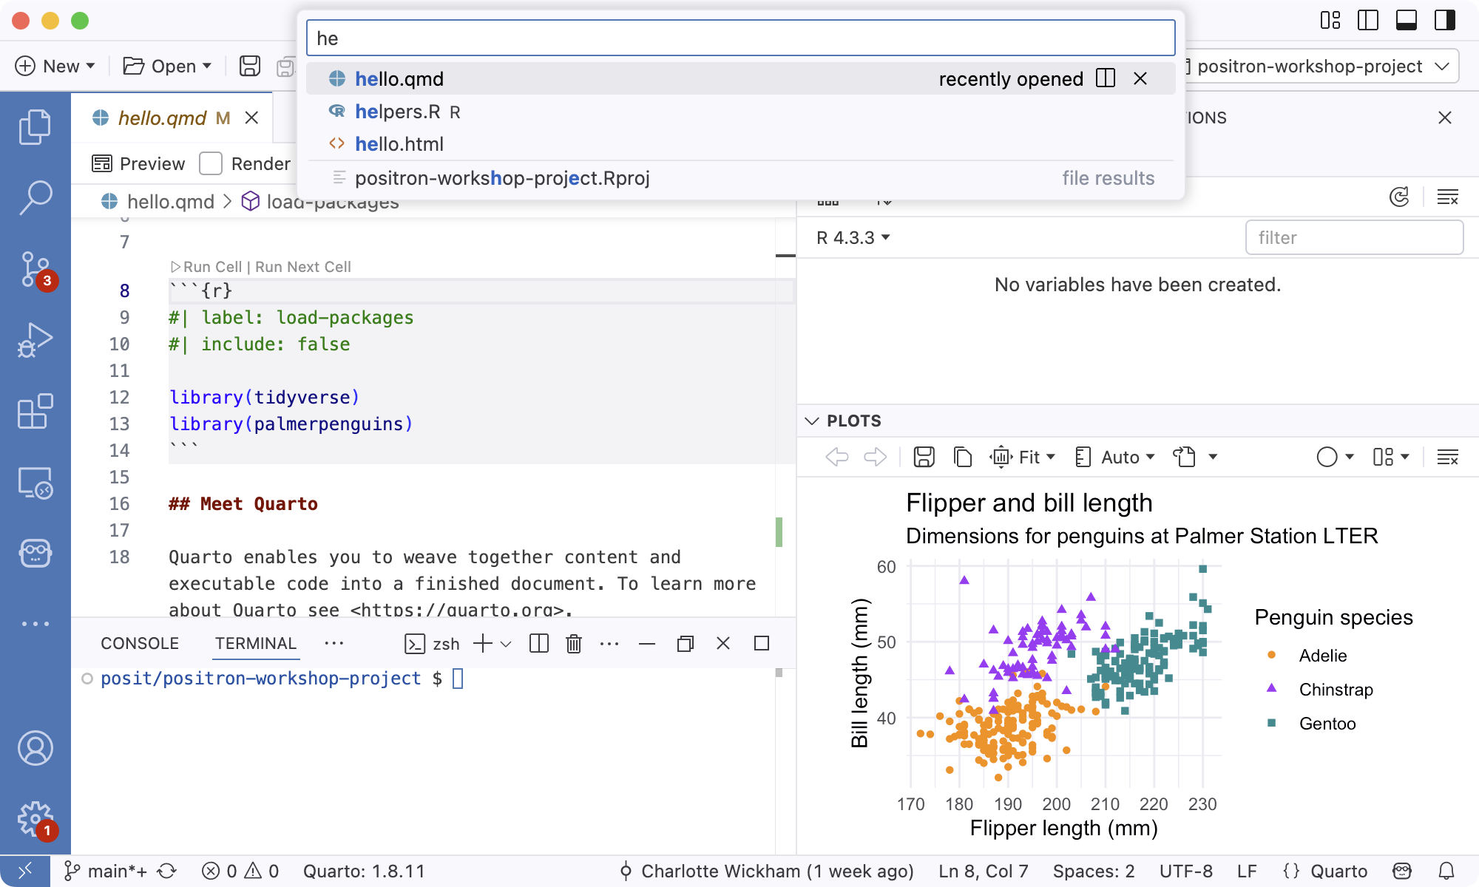Open the Extensions view

coord(35,411)
